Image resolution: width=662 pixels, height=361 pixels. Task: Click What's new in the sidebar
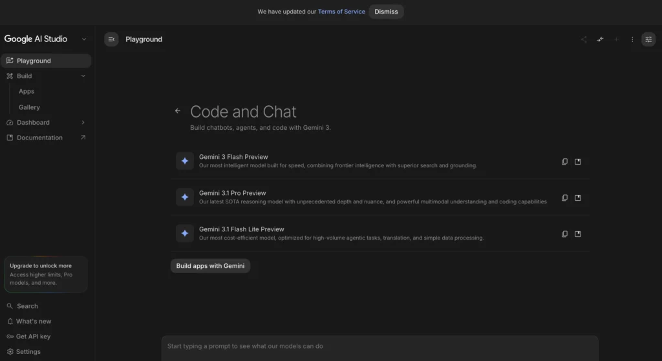pyautogui.click(x=34, y=322)
